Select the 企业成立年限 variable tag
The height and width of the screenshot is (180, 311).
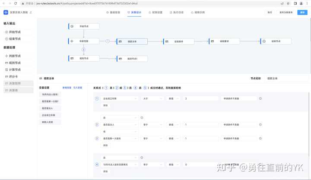click(x=50, y=115)
